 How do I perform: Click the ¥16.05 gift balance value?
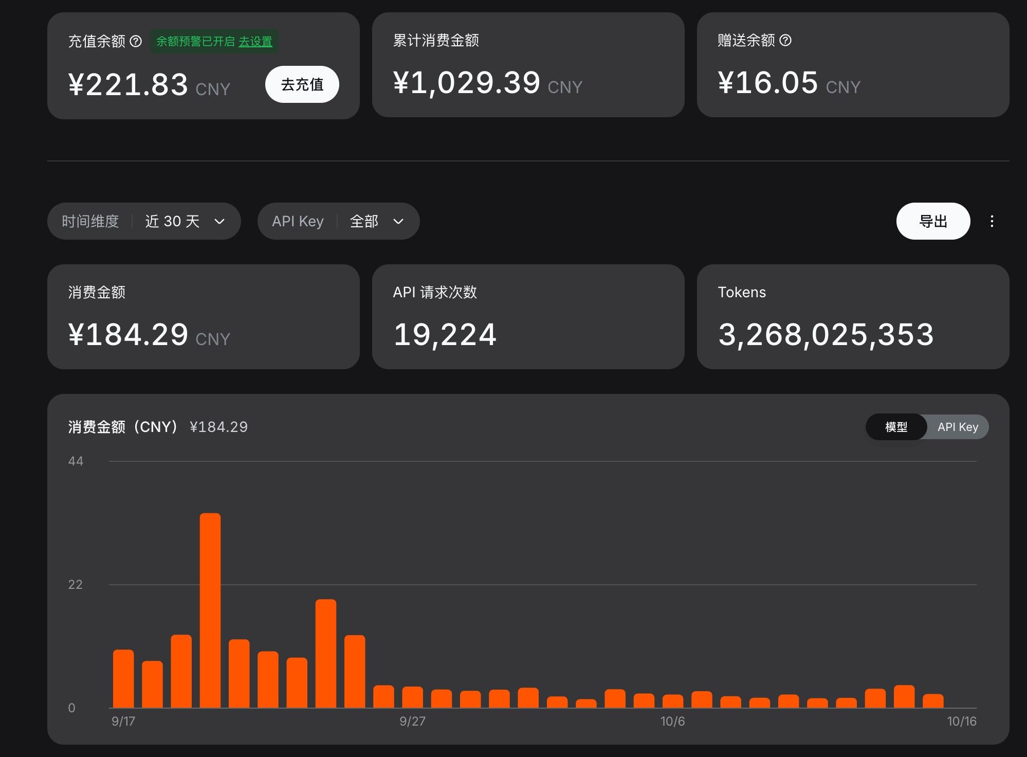tap(768, 83)
